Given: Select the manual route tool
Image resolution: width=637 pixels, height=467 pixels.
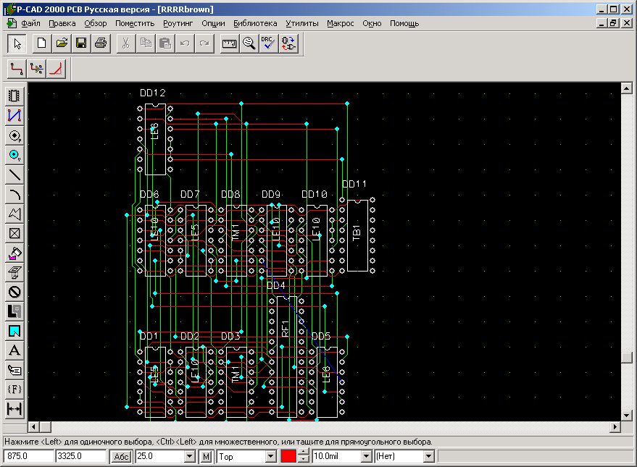Looking at the screenshot, I should (x=17, y=70).
